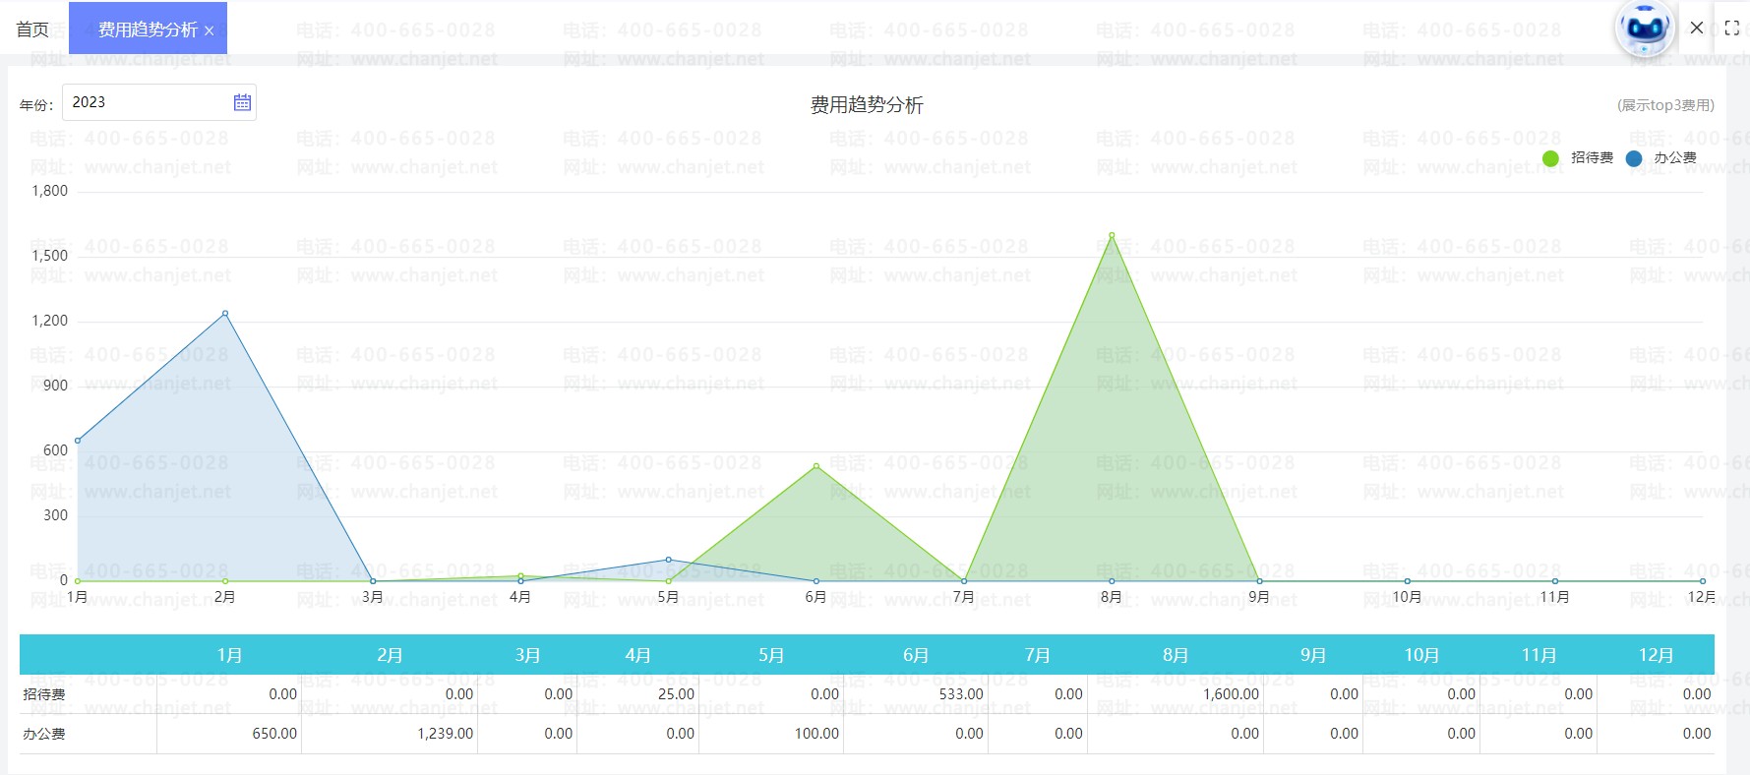Click the 办公费 row label in table

44,734
